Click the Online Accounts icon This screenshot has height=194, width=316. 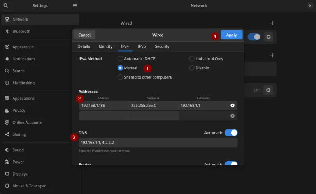coord(7,122)
